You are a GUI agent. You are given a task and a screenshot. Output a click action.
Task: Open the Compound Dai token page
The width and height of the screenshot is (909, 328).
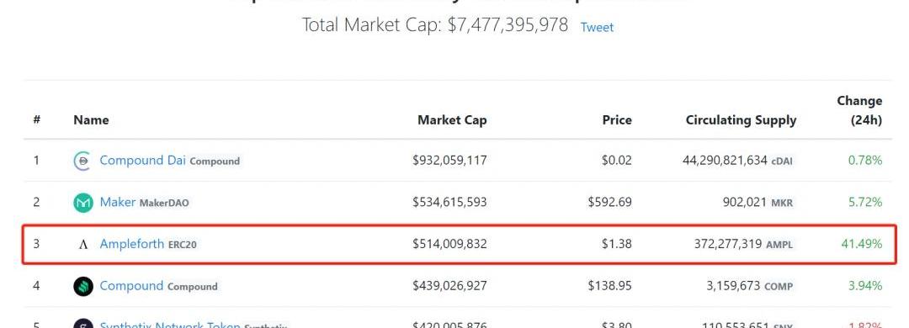click(142, 161)
